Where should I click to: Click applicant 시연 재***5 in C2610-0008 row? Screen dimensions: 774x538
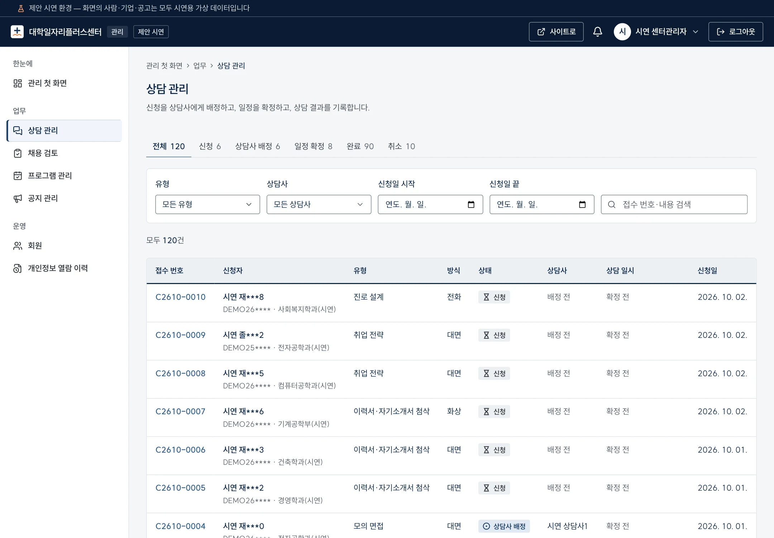pos(243,373)
